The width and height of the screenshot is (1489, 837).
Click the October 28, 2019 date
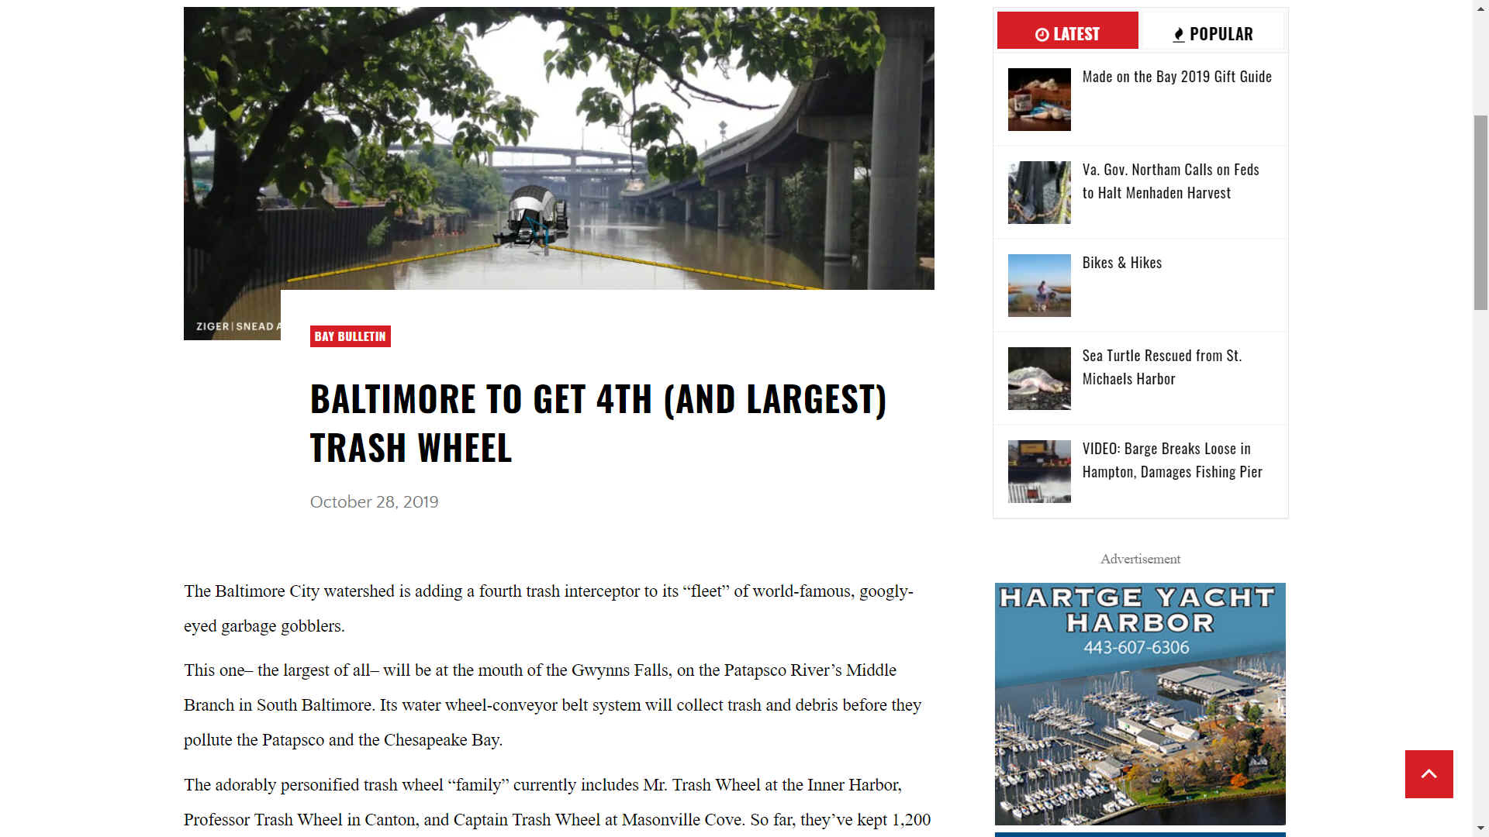click(x=374, y=502)
